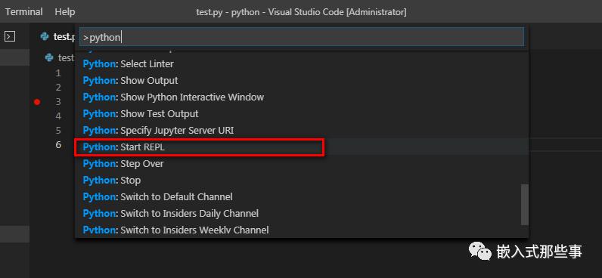
Task: Select Python: Stop command
Action: click(x=302, y=181)
